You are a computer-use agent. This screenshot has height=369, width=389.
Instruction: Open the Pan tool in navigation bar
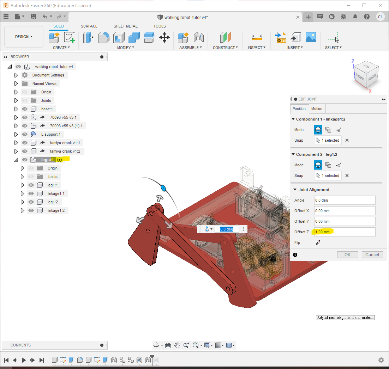[177, 345]
